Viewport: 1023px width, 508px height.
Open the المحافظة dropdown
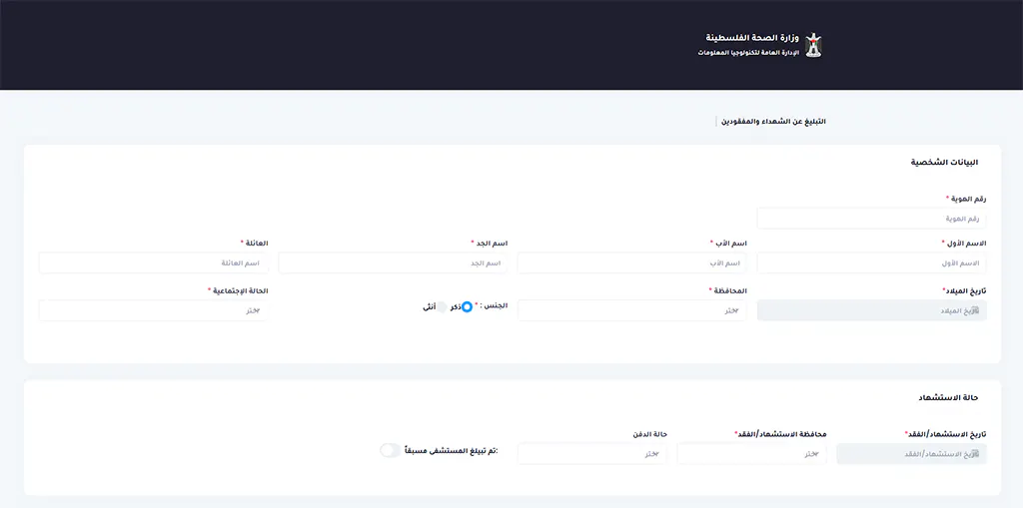click(x=631, y=310)
